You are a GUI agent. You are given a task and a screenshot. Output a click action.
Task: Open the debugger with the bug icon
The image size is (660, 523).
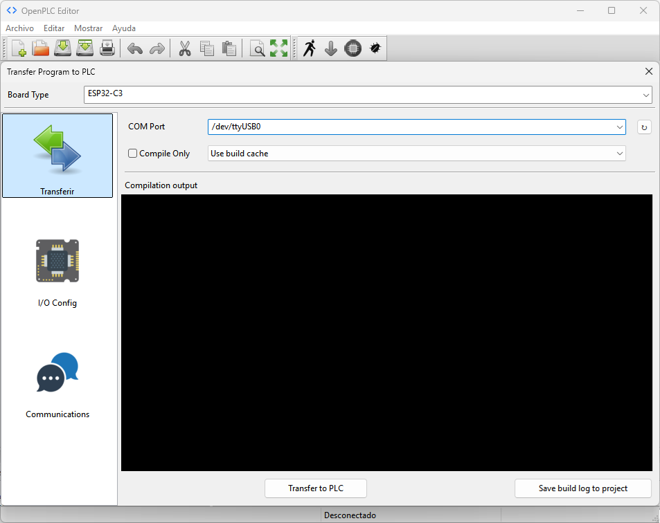pos(375,48)
